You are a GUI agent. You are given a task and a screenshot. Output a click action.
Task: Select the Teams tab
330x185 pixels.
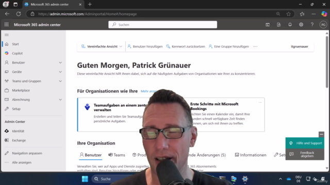[x=117, y=155]
